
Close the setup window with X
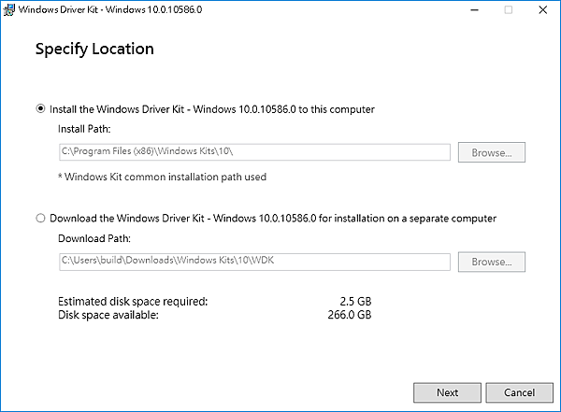(541, 10)
